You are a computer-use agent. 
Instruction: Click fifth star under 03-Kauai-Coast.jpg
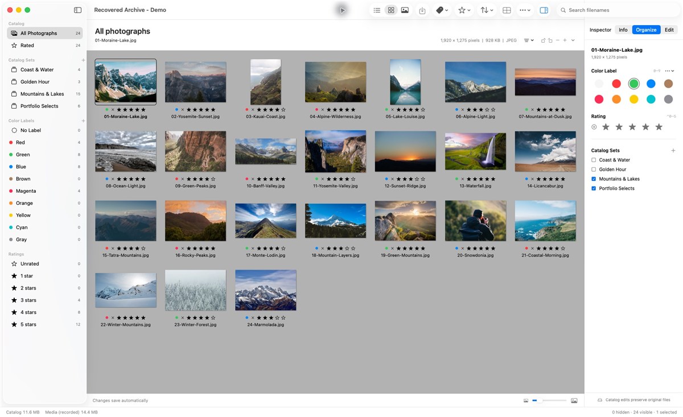(x=283, y=109)
